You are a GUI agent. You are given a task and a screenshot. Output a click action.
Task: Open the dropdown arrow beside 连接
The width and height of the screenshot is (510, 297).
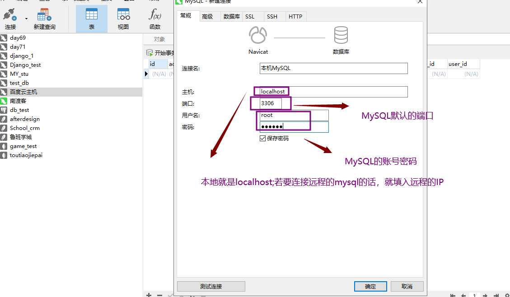click(x=26, y=19)
